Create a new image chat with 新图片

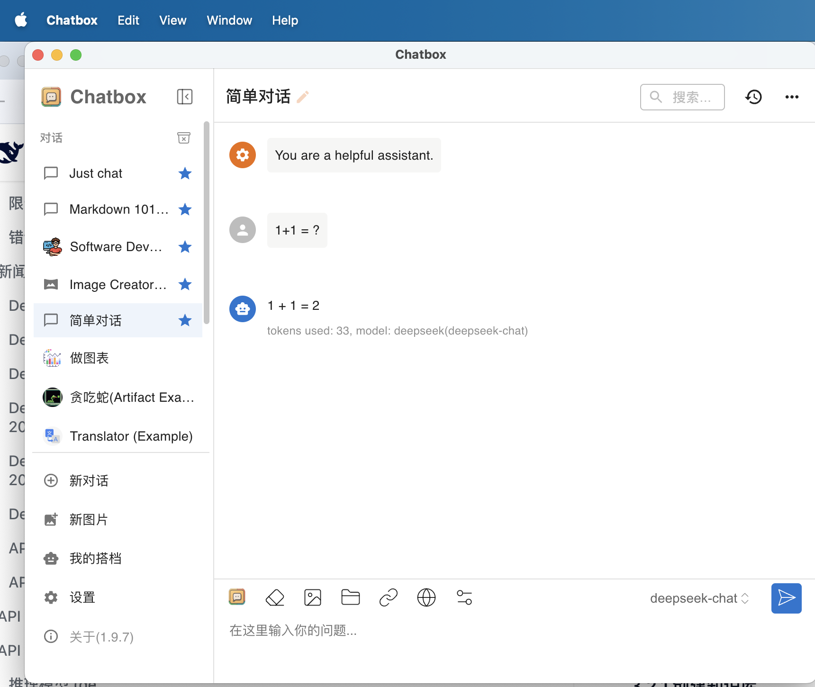(118, 519)
